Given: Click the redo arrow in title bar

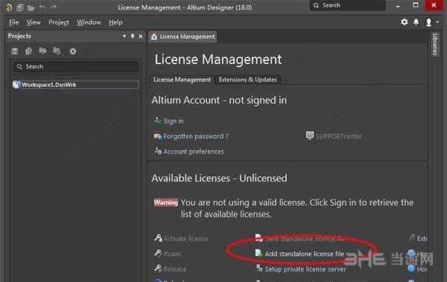Looking at the screenshot, I should (53, 7).
